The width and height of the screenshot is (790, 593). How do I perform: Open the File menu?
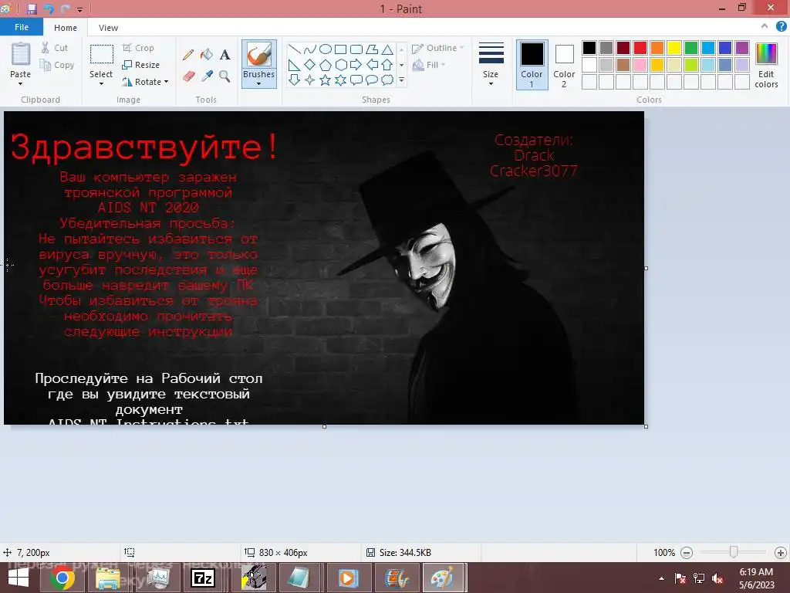tap(22, 27)
